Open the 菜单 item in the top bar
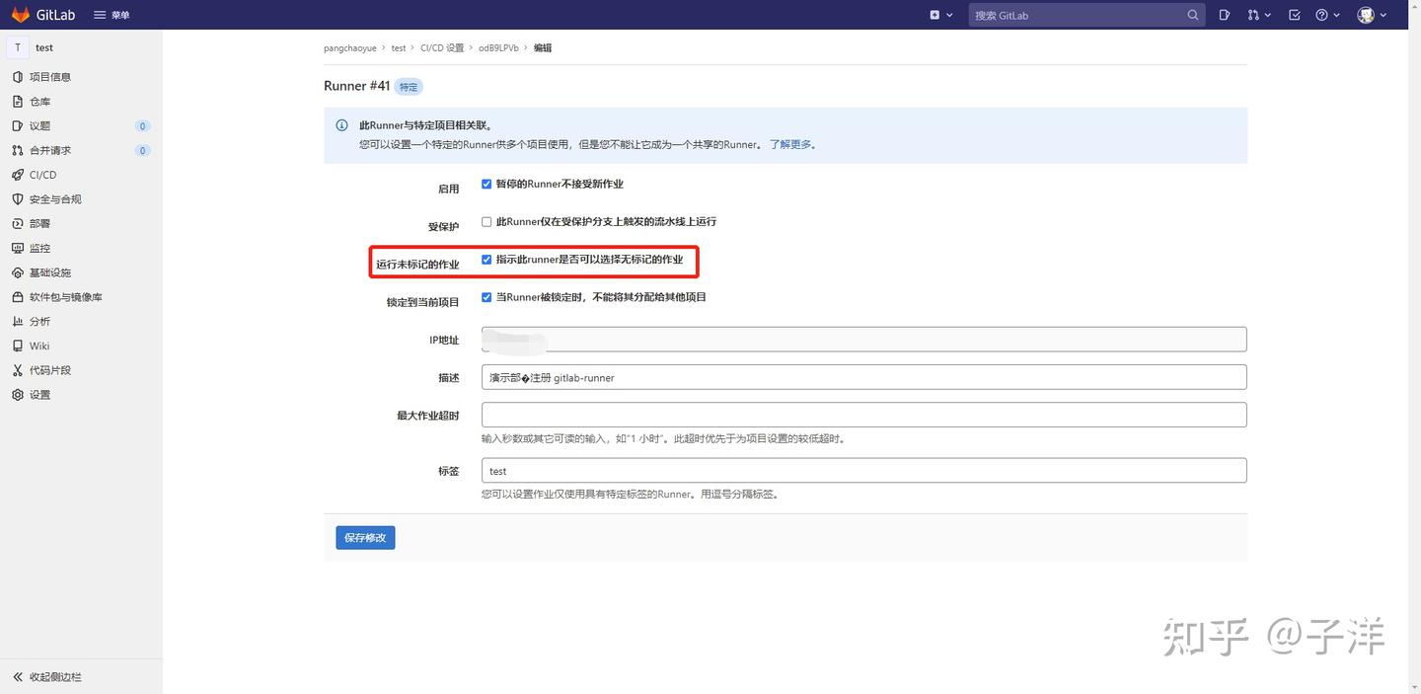 (x=112, y=14)
